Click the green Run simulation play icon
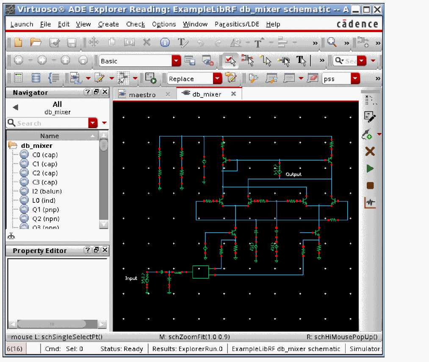 click(370, 169)
